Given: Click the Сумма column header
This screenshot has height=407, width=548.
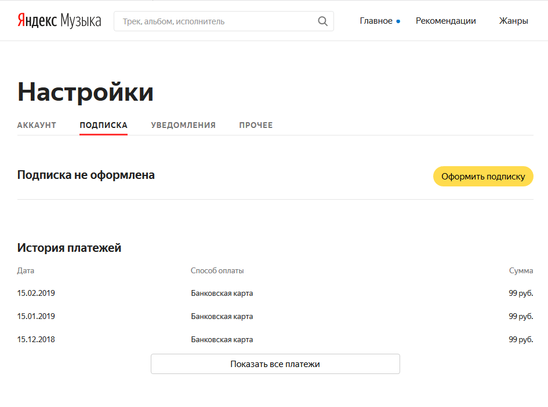Looking at the screenshot, I should point(521,270).
